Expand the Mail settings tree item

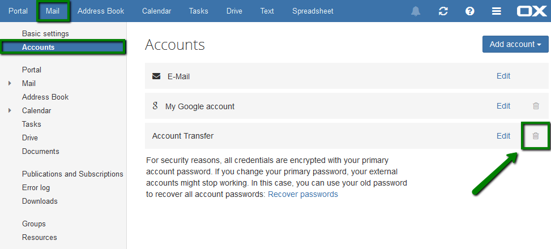pyautogui.click(x=10, y=84)
